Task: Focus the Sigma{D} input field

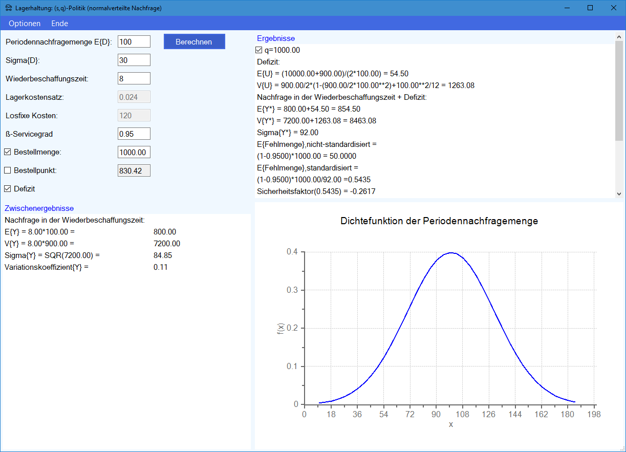Action: coord(134,60)
